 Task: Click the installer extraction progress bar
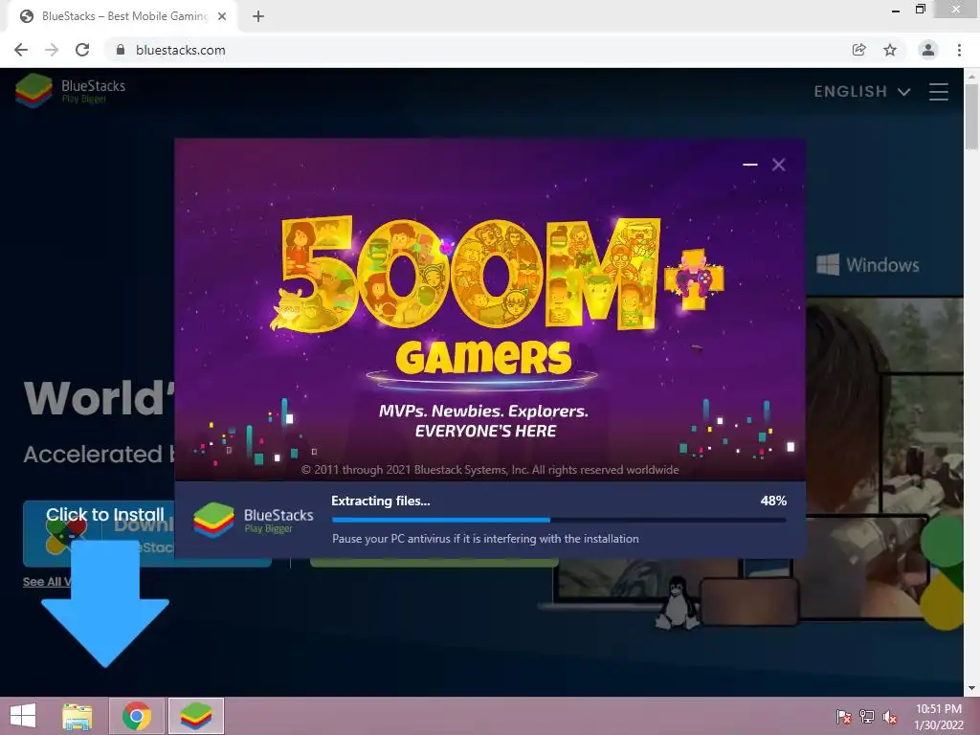pyautogui.click(x=559, y=520)
